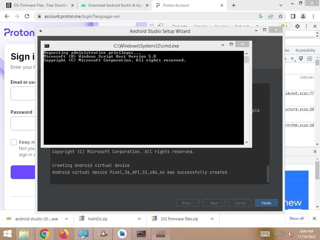Close the DevTools panel
Image resolution: width=320 pixels, height=240 pixels.
(x=315, y=26)
